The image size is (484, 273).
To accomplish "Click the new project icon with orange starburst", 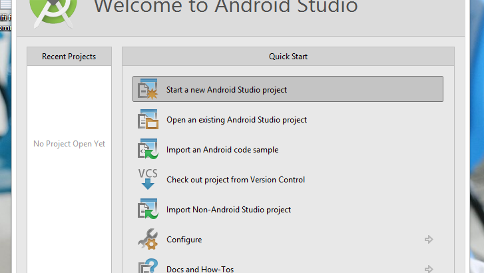I will point(147,89).
